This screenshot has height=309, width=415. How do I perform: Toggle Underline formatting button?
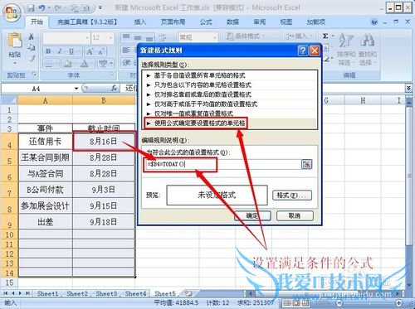[71, 51]
